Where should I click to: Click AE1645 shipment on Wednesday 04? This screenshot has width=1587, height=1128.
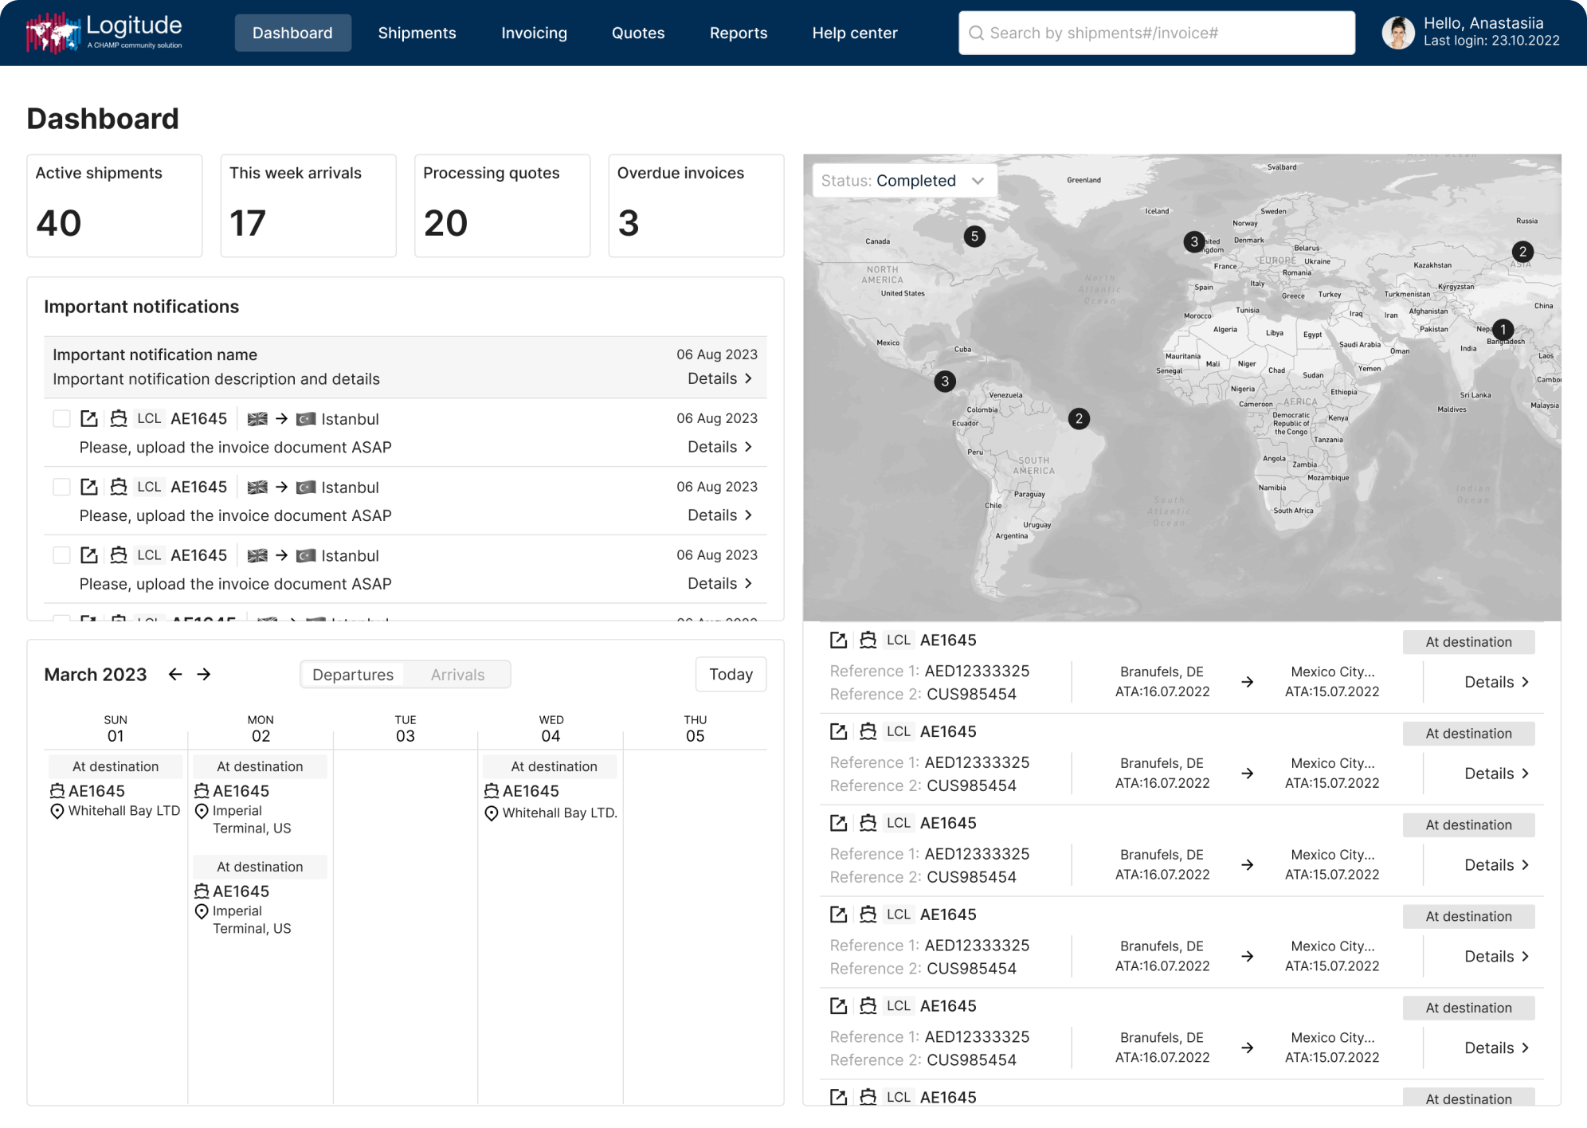(x=531, y=791)
